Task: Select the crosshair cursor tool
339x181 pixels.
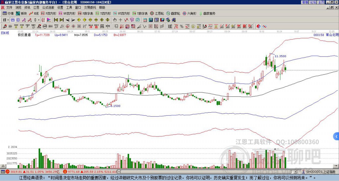Action: 121,20
